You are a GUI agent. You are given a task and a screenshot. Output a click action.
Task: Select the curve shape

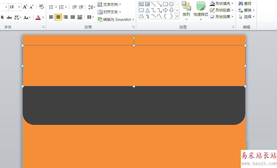(159, 16)
